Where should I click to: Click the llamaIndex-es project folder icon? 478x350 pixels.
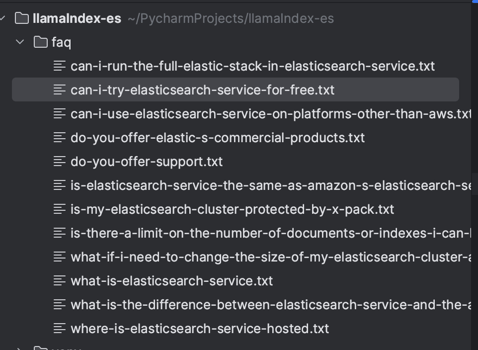(x=22, y=18)
